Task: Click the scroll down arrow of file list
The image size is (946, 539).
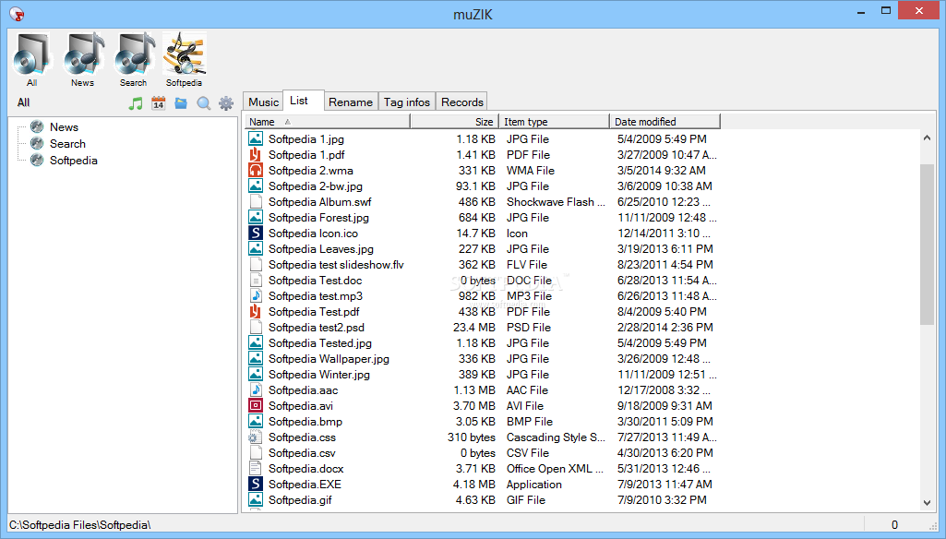Action: click(x=927, y=503)
